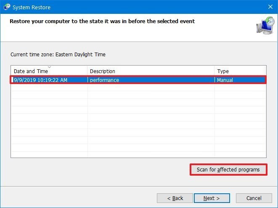Go back with the Back button
Viewport: 278px width, 208px height.
point(175,198)
